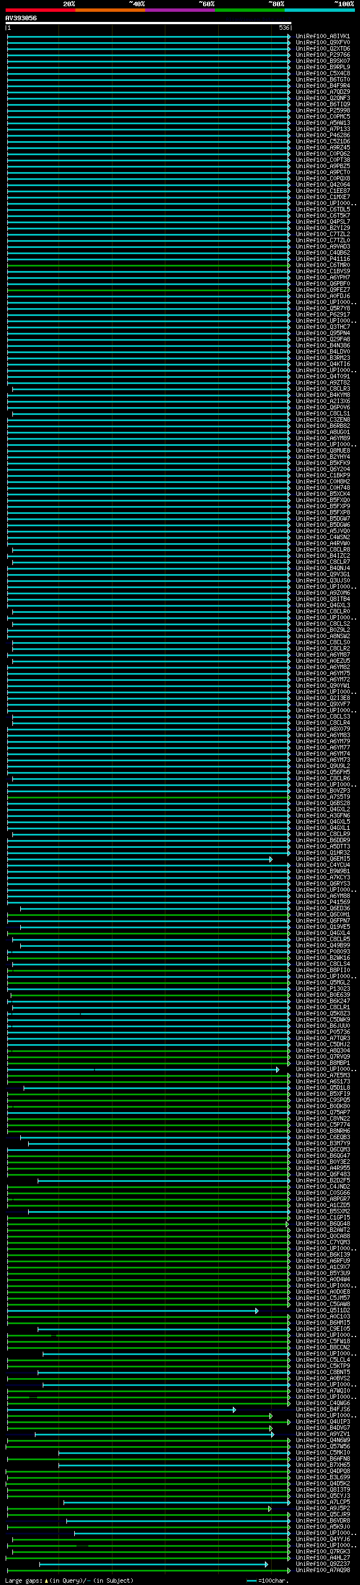Click the UniRef100_P41569 hit label
360x1585 pixels.
click(x=322, y=902)
